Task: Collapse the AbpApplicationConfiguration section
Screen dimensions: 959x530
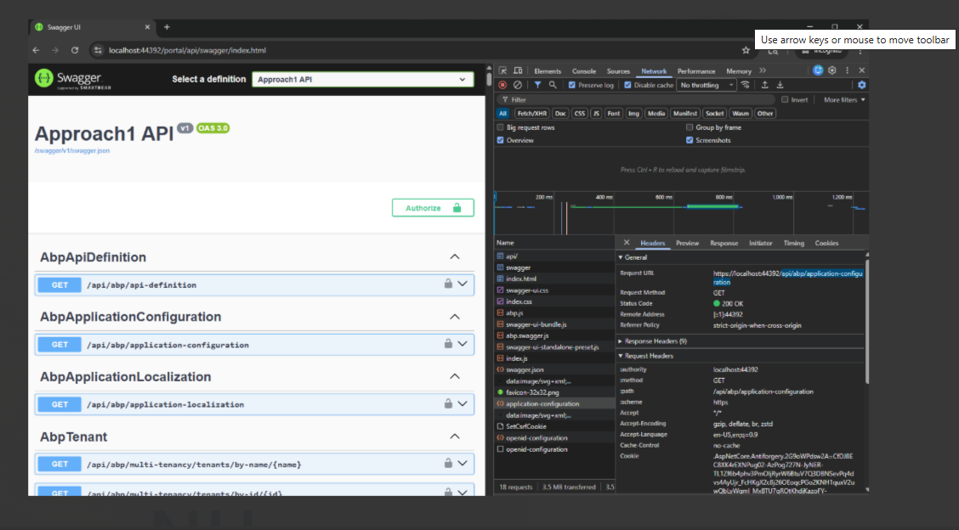Action: (x=455, y=317)
